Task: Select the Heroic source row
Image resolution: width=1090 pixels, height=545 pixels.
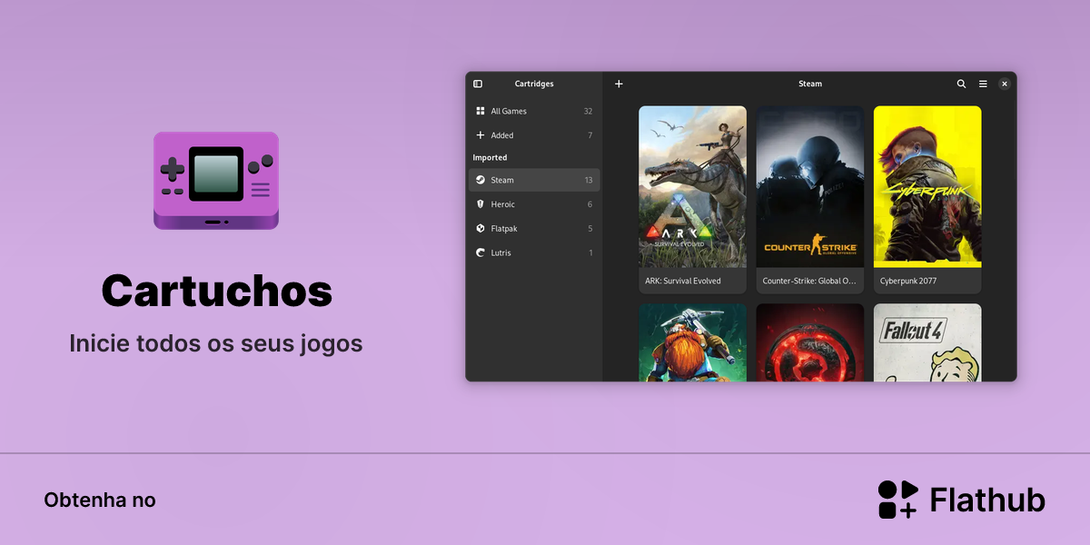Action: click(x=534, y=204)
